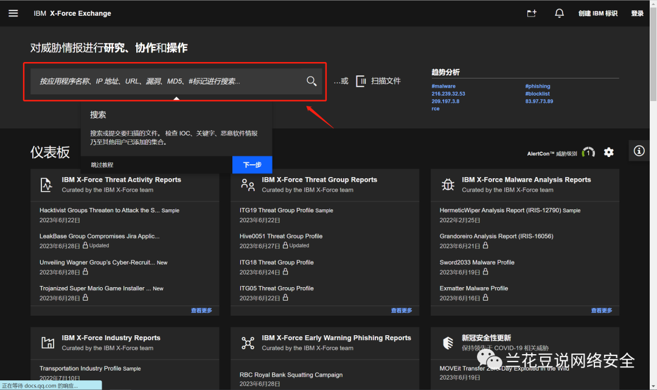Image resolution: width=657 pixels, height=390 pixels.
Task: Click 查看更多 under Threat Activity Reports
Action: [201, 310]
